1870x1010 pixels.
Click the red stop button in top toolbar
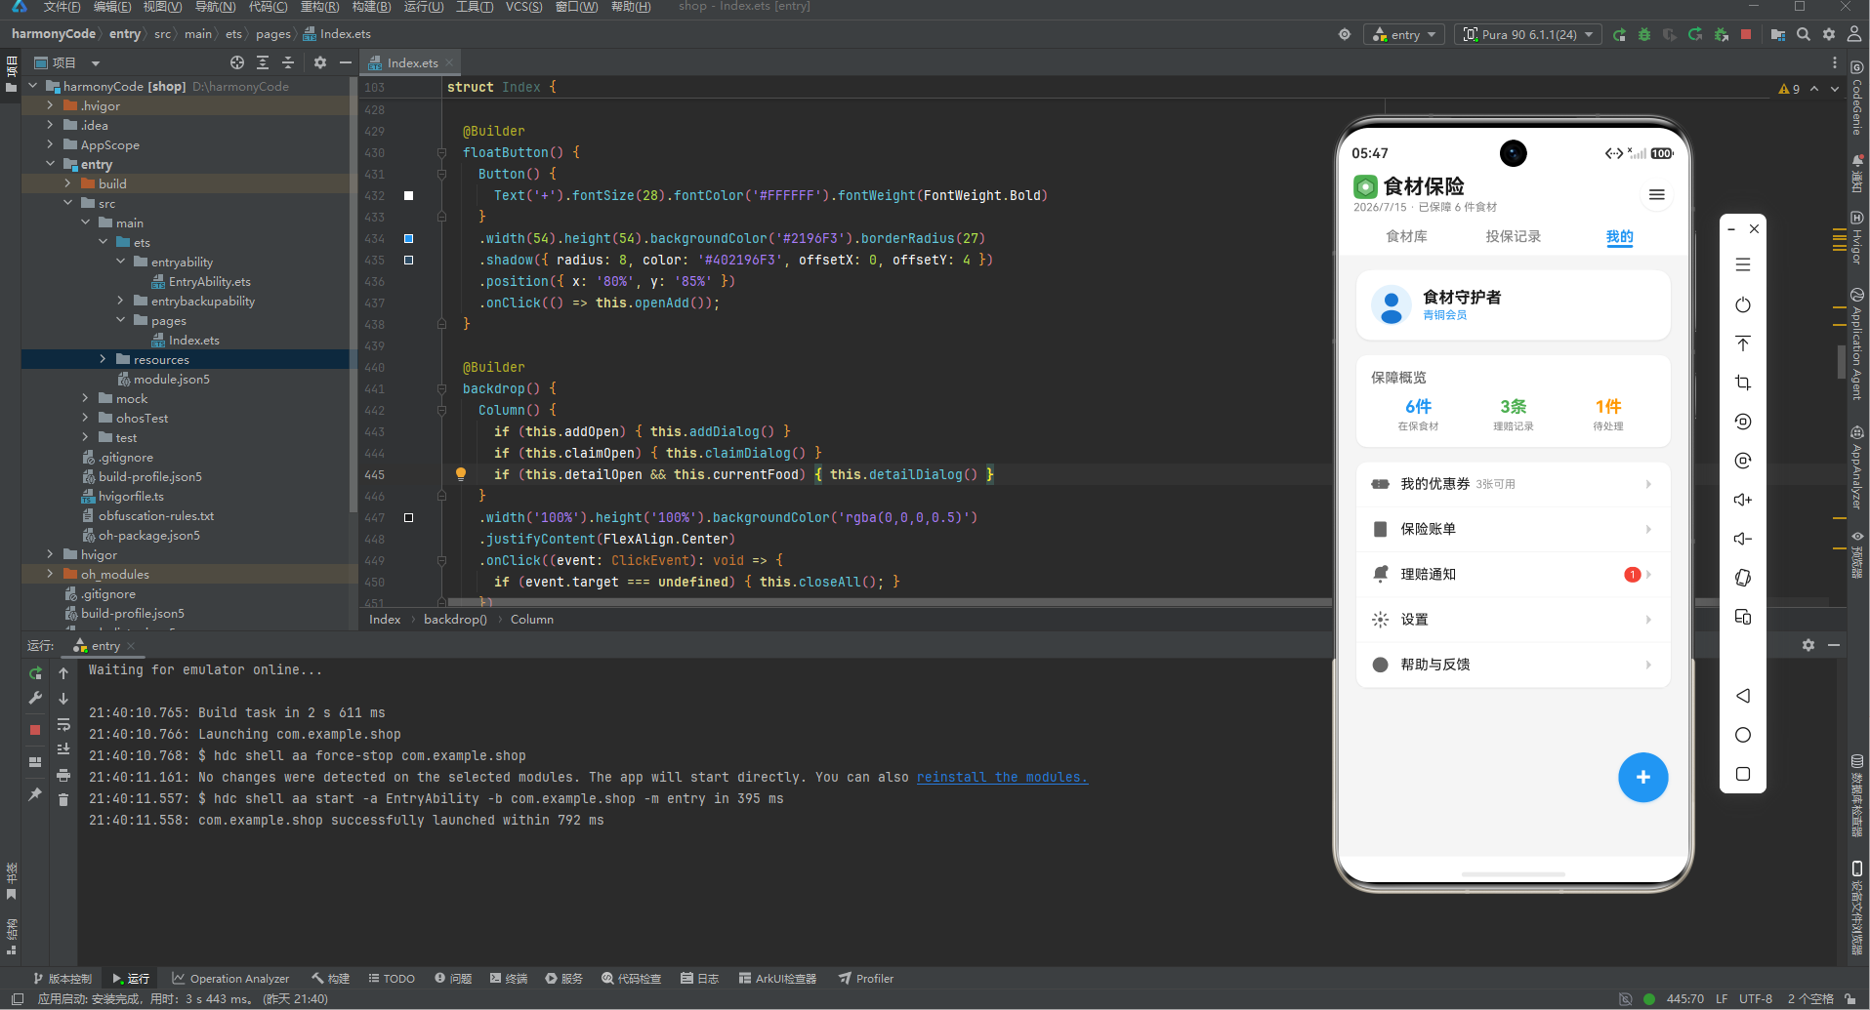[1746, 34]
